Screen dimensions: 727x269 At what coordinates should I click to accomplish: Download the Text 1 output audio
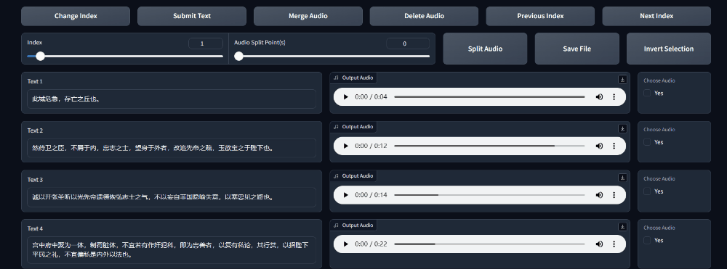pos(622,80)
